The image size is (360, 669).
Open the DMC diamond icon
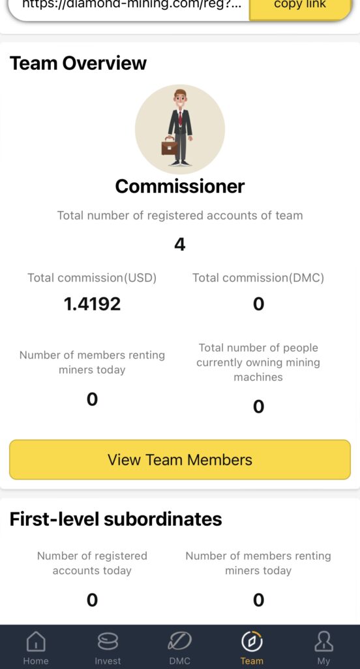tap(179, 642)
